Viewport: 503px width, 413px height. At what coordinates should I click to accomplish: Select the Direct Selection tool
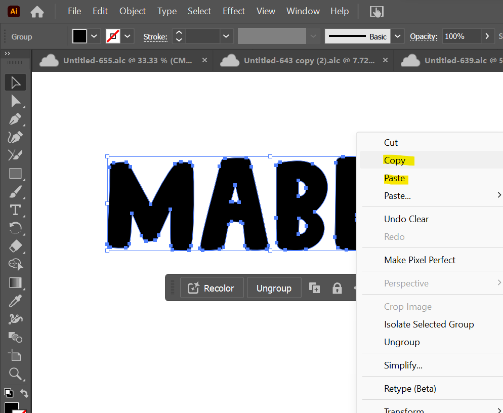pyautogui.click(x=15, y=101)
